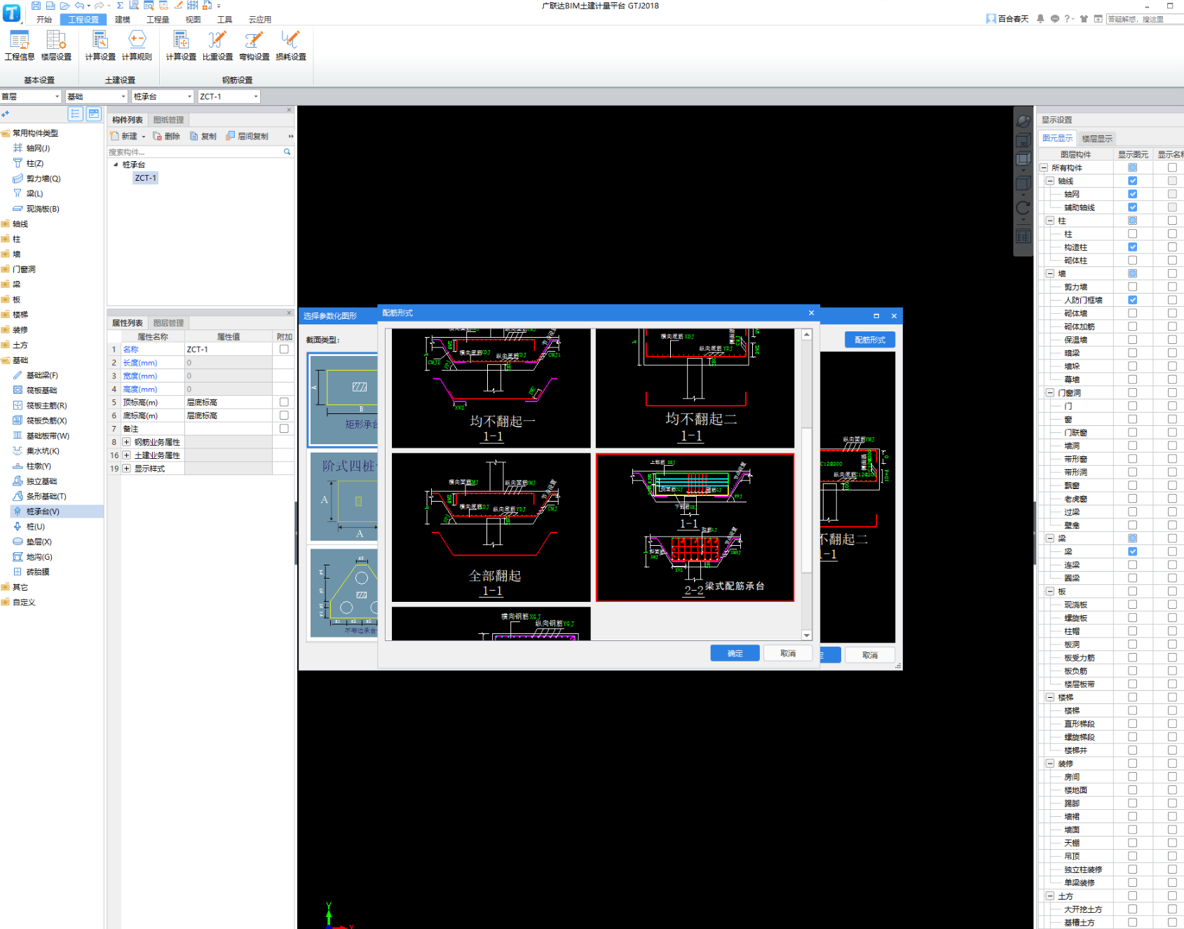Toggle 显示图元 checkbox for 辅助轴线
The width and height of the screenshot is (1184, 929).
pyautogui.click(x=1132, y=207)
